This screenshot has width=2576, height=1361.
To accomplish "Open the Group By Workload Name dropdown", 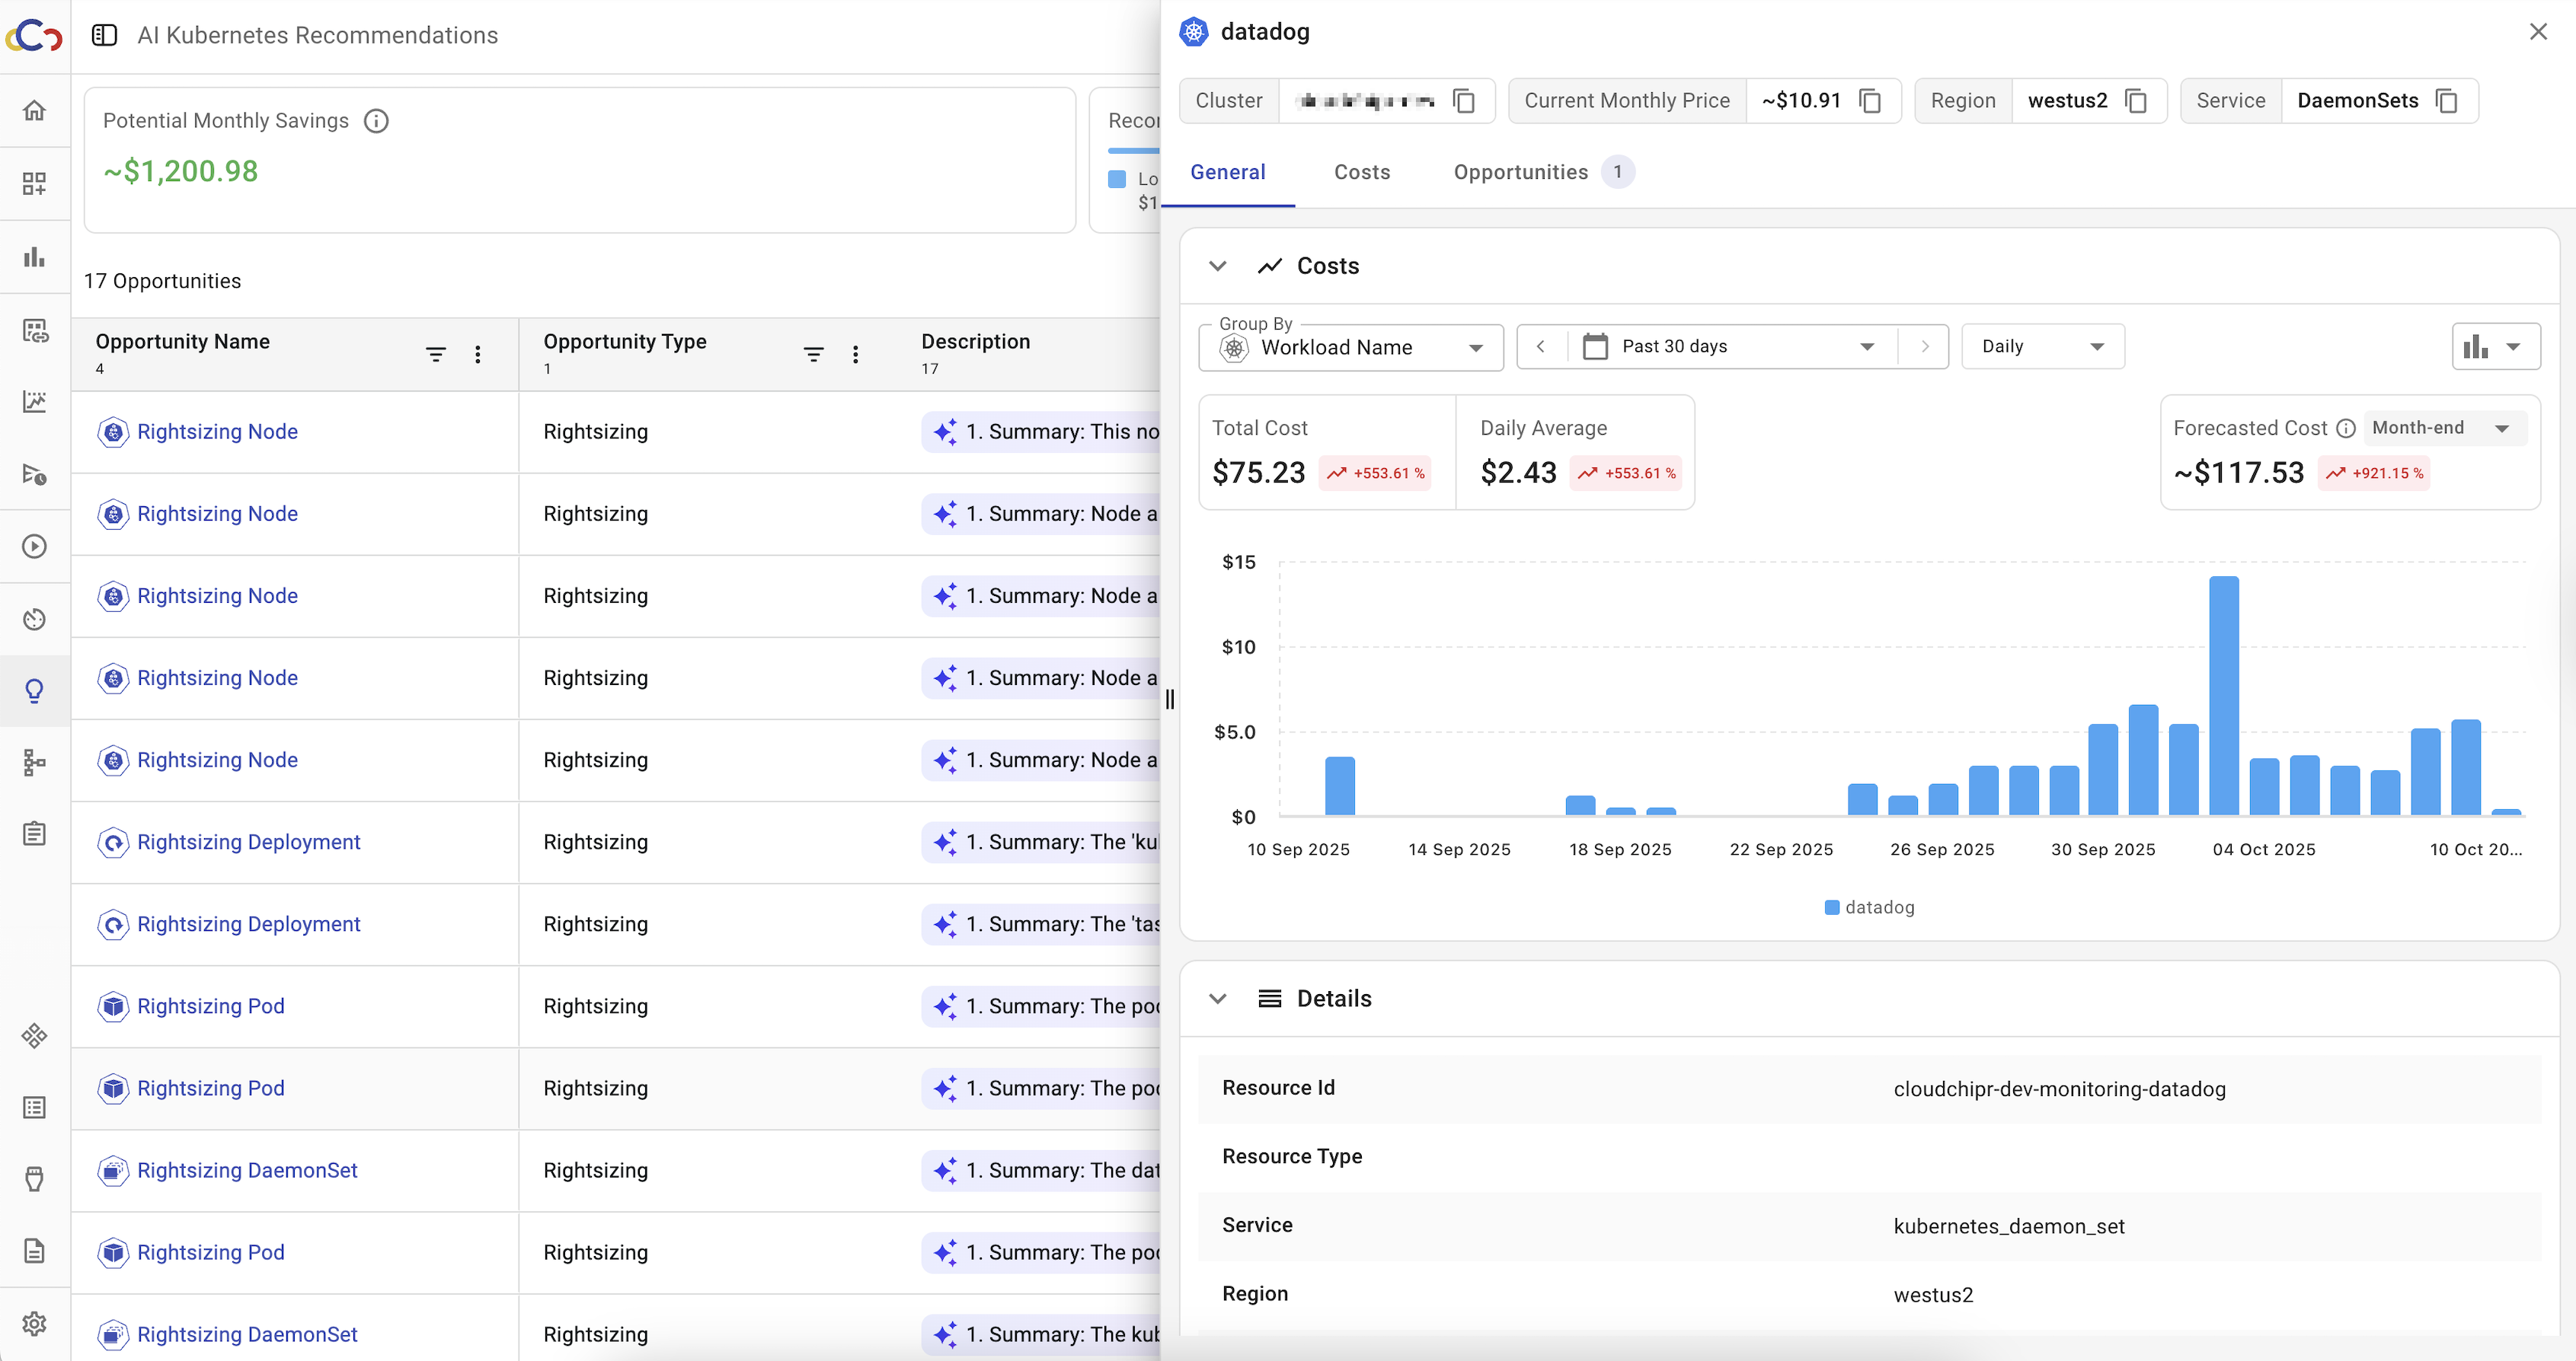I will (1350, 347).
